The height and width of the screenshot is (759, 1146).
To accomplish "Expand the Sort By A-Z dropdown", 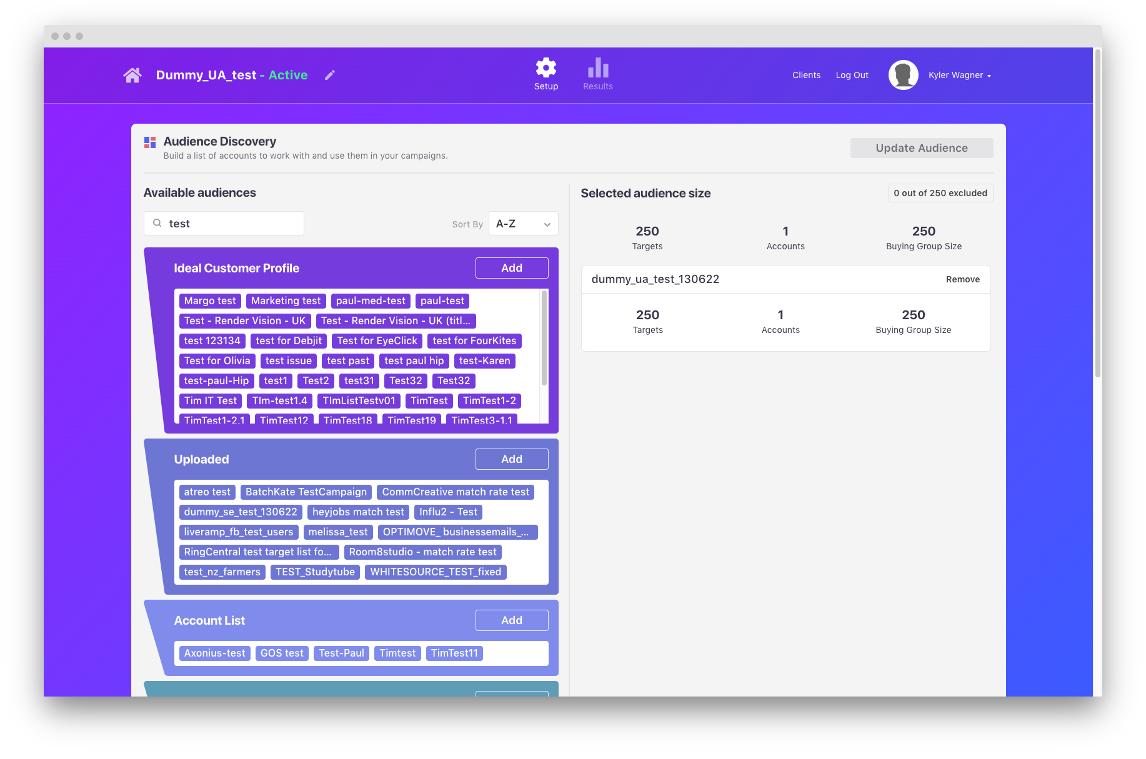I will coord(523,224).
